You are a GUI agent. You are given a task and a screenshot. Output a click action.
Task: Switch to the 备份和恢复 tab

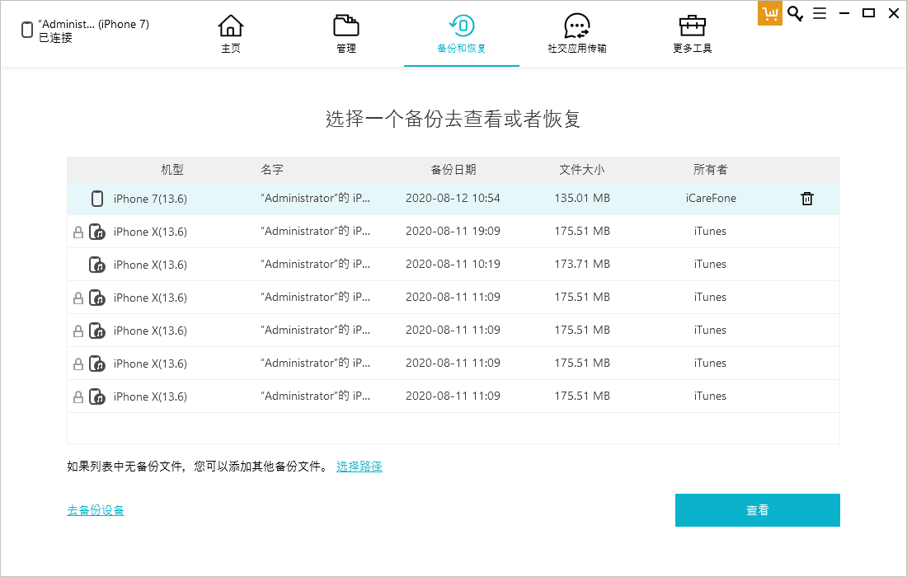click(x=462, y=33)
